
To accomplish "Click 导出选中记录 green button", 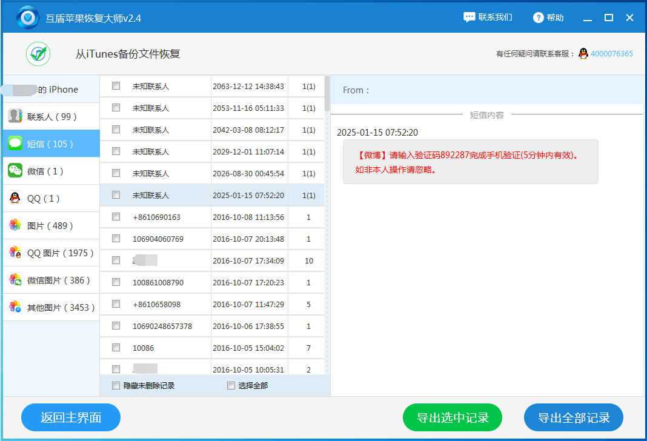I will coord(453,417).
